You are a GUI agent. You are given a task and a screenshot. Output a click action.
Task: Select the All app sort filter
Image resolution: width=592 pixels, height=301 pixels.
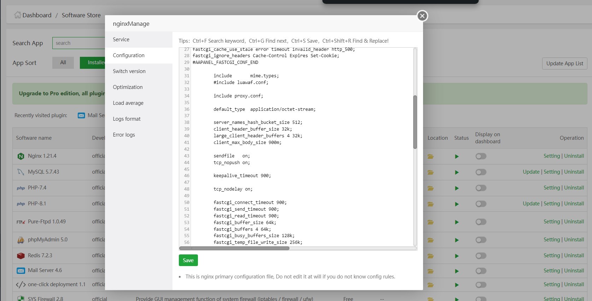[63, 63]
